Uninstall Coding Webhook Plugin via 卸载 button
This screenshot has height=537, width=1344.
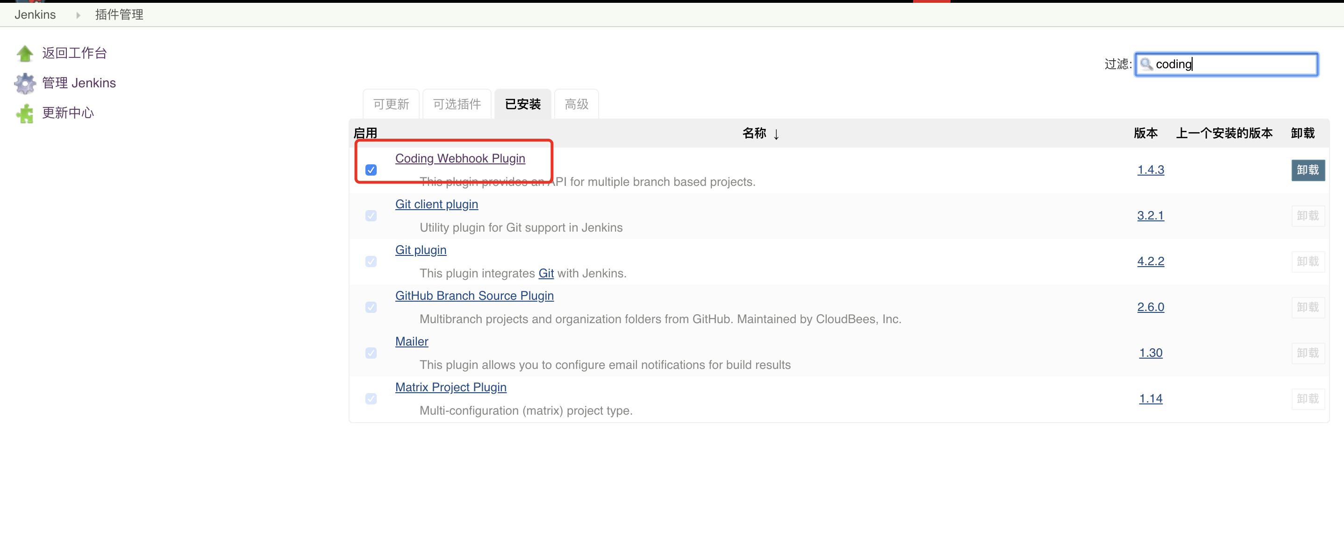[x=1308, y=170]
